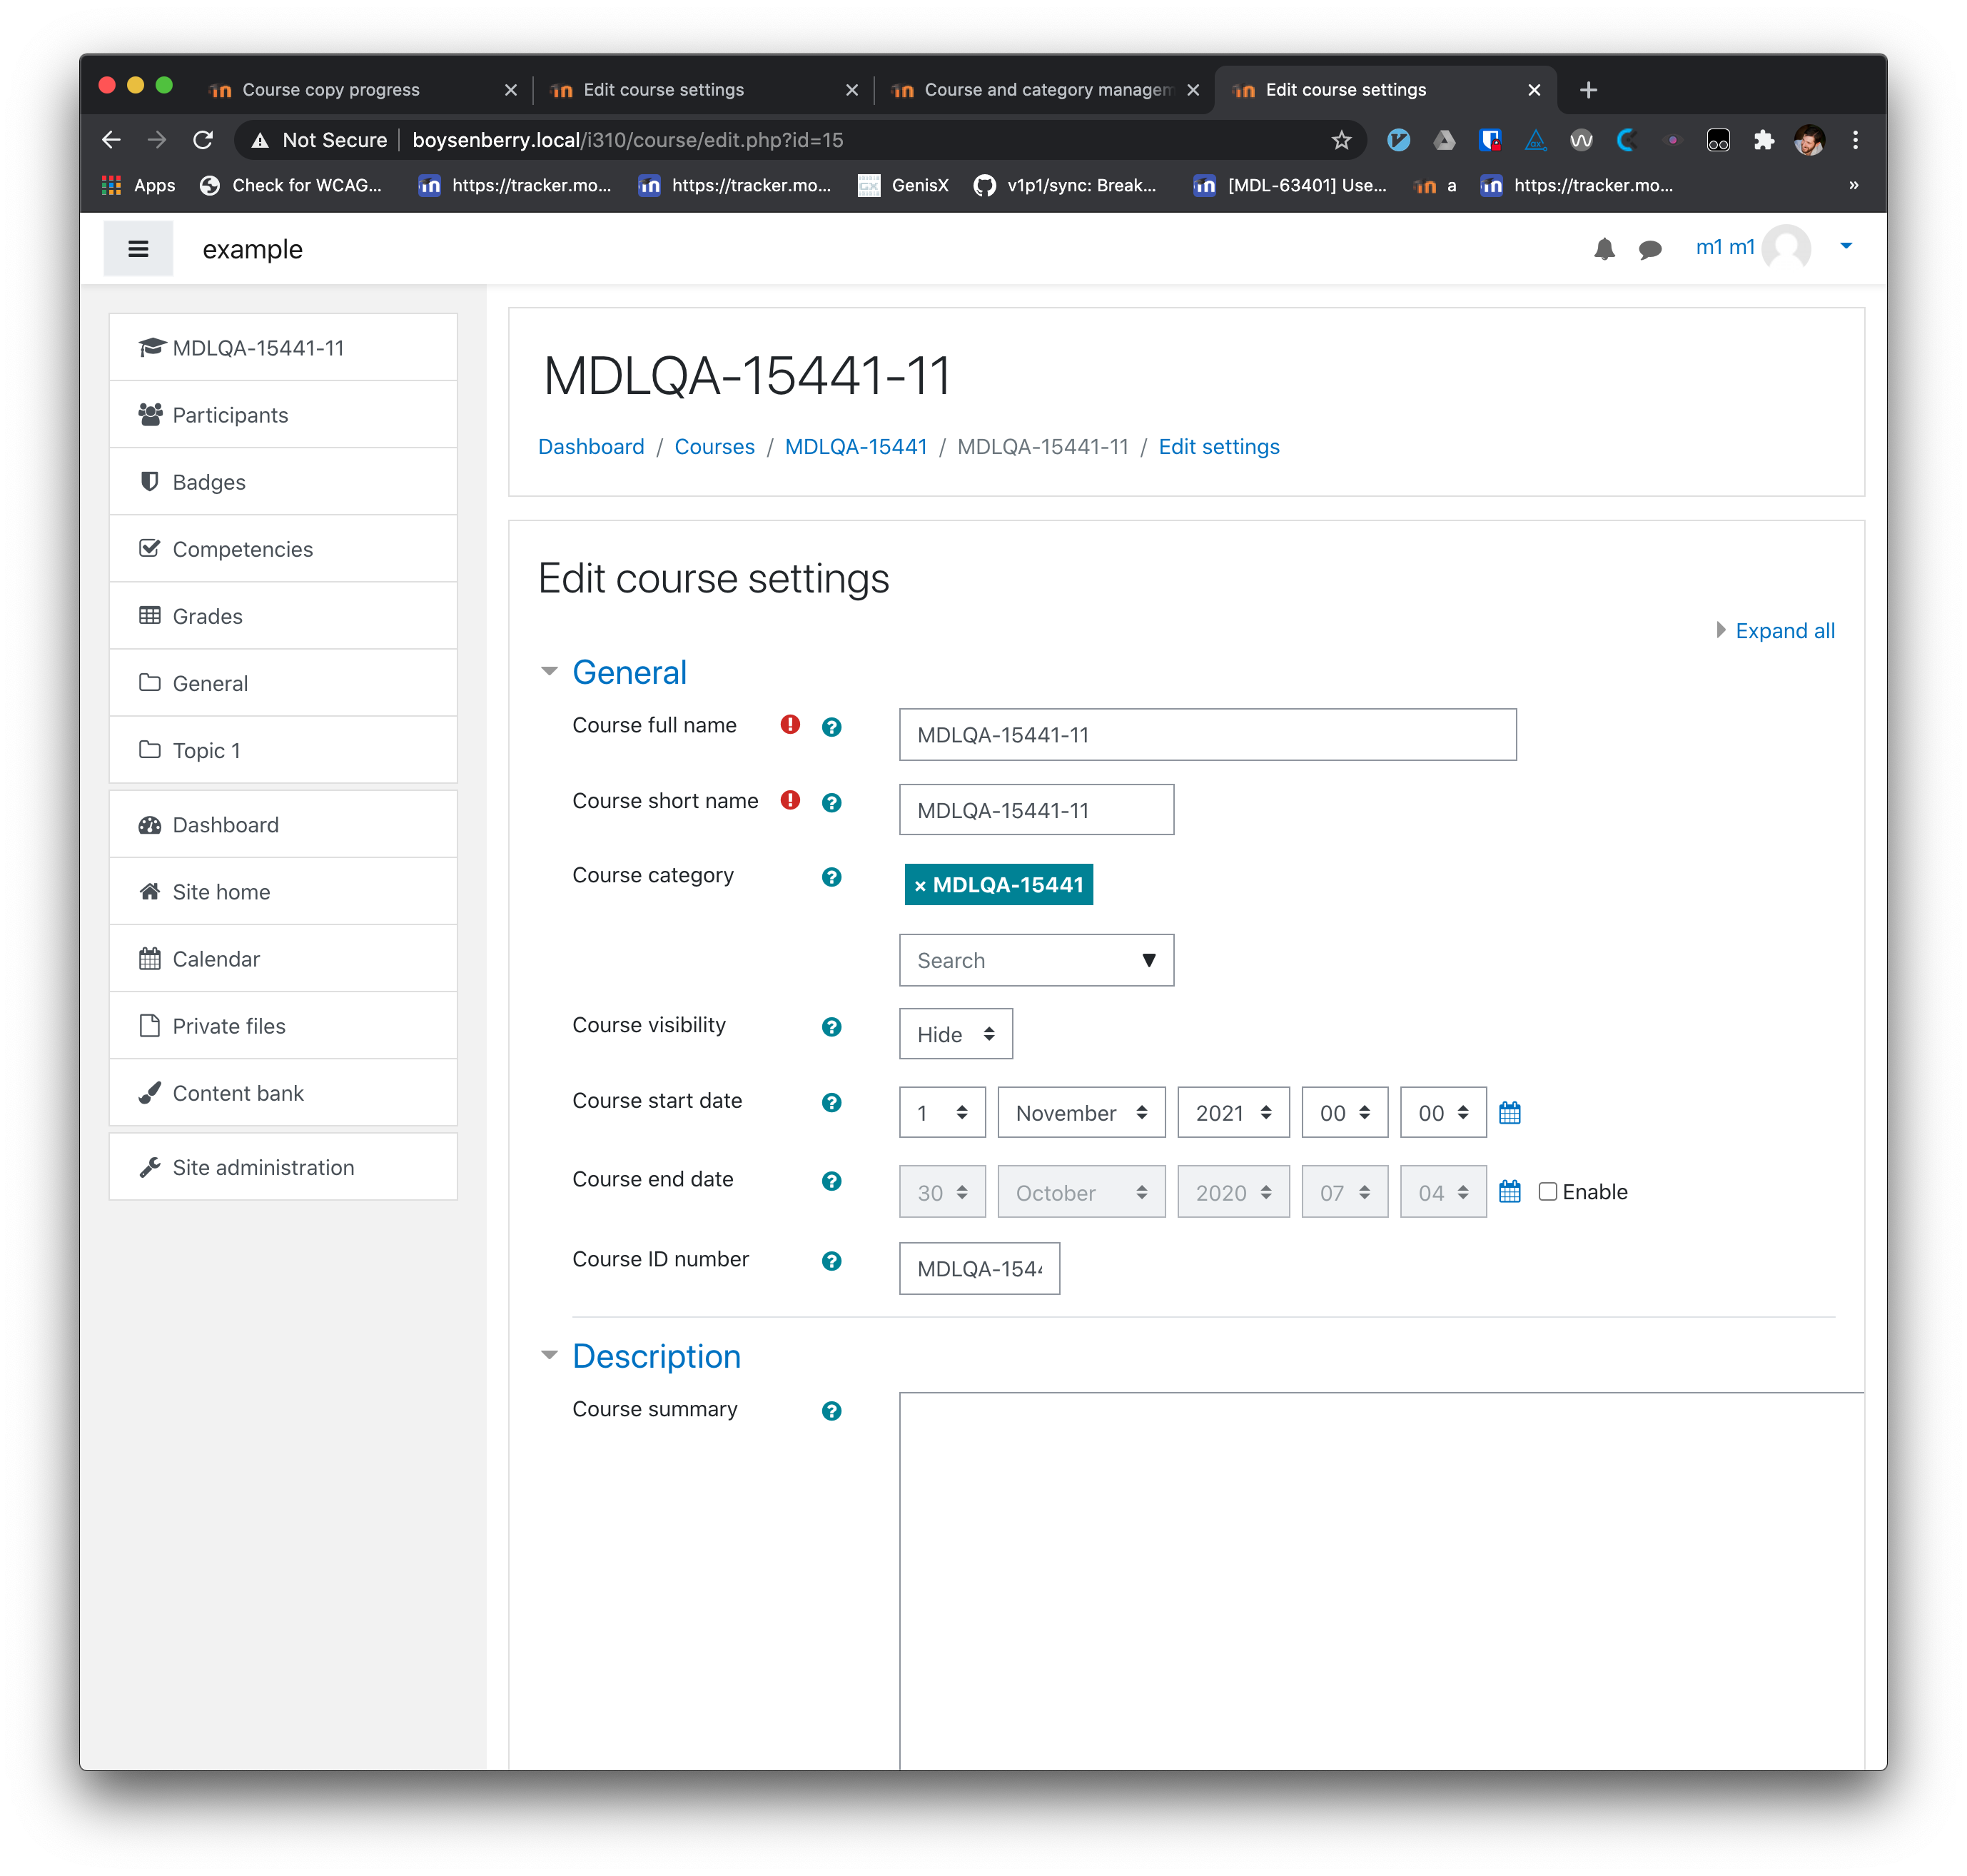This screenshot has height=1876, width=1967.
Task: Open the Course visibility Hide dropdown
Action: (955, 1034)
